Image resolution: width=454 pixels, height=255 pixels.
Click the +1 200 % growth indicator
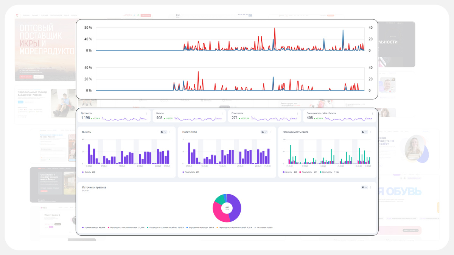point(96,118)
